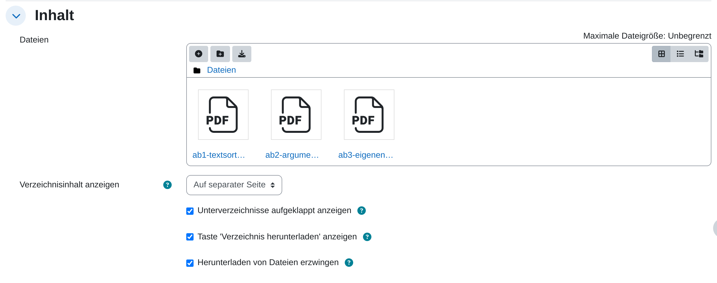Image resolution: width=717 pixels, height=283 pixels.
Task: Download all files with download icon
Action: [x=242, y=54]
